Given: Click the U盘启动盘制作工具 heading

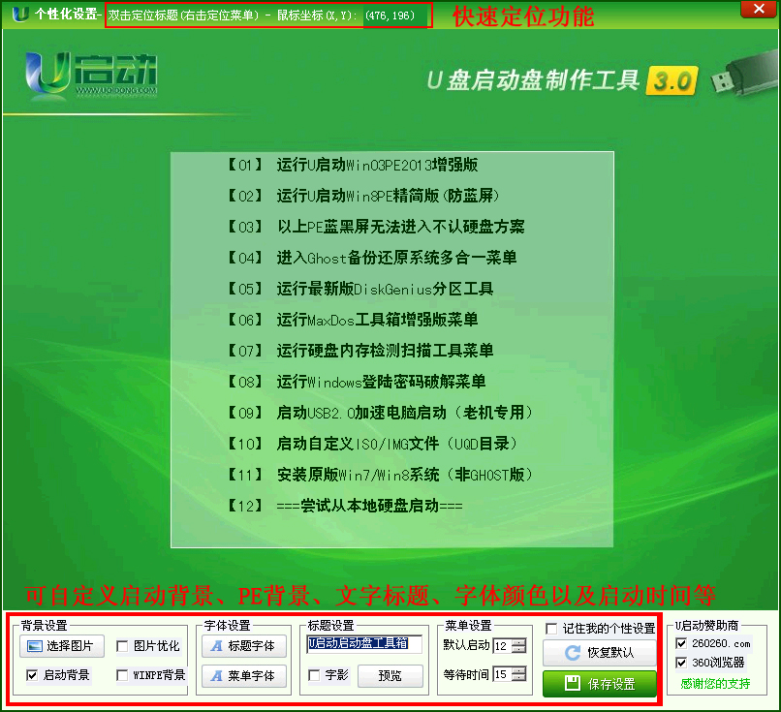Looking at the screenshot, I should (x=533, y=80).
